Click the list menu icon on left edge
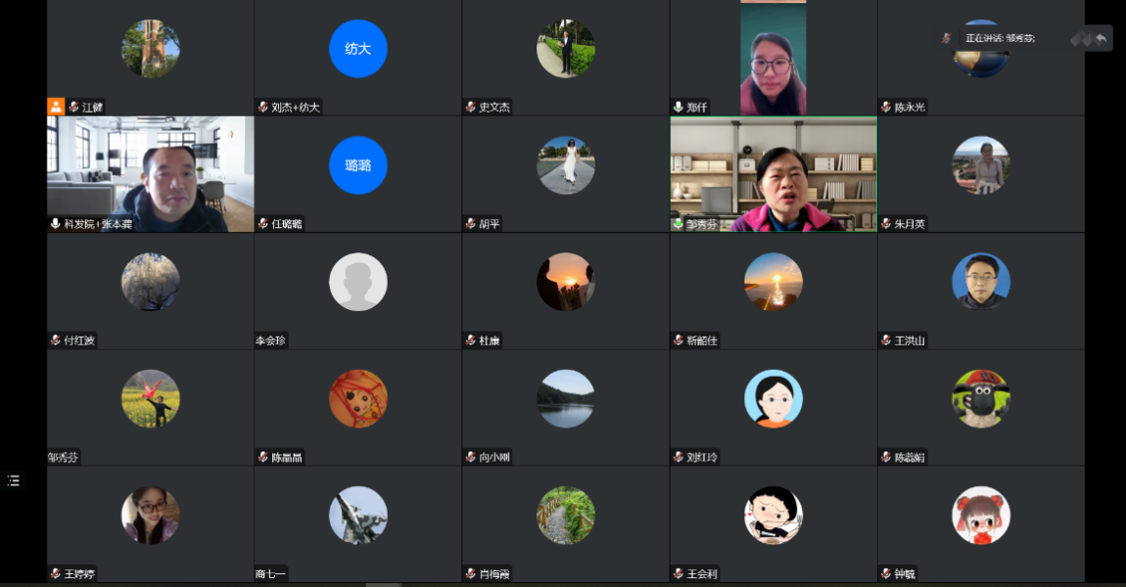1126x587 pixels. pos(14,480)
